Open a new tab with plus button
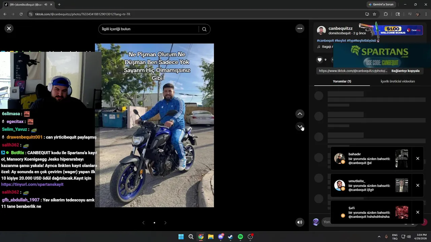The image size is (431, 242). point(59,4)
